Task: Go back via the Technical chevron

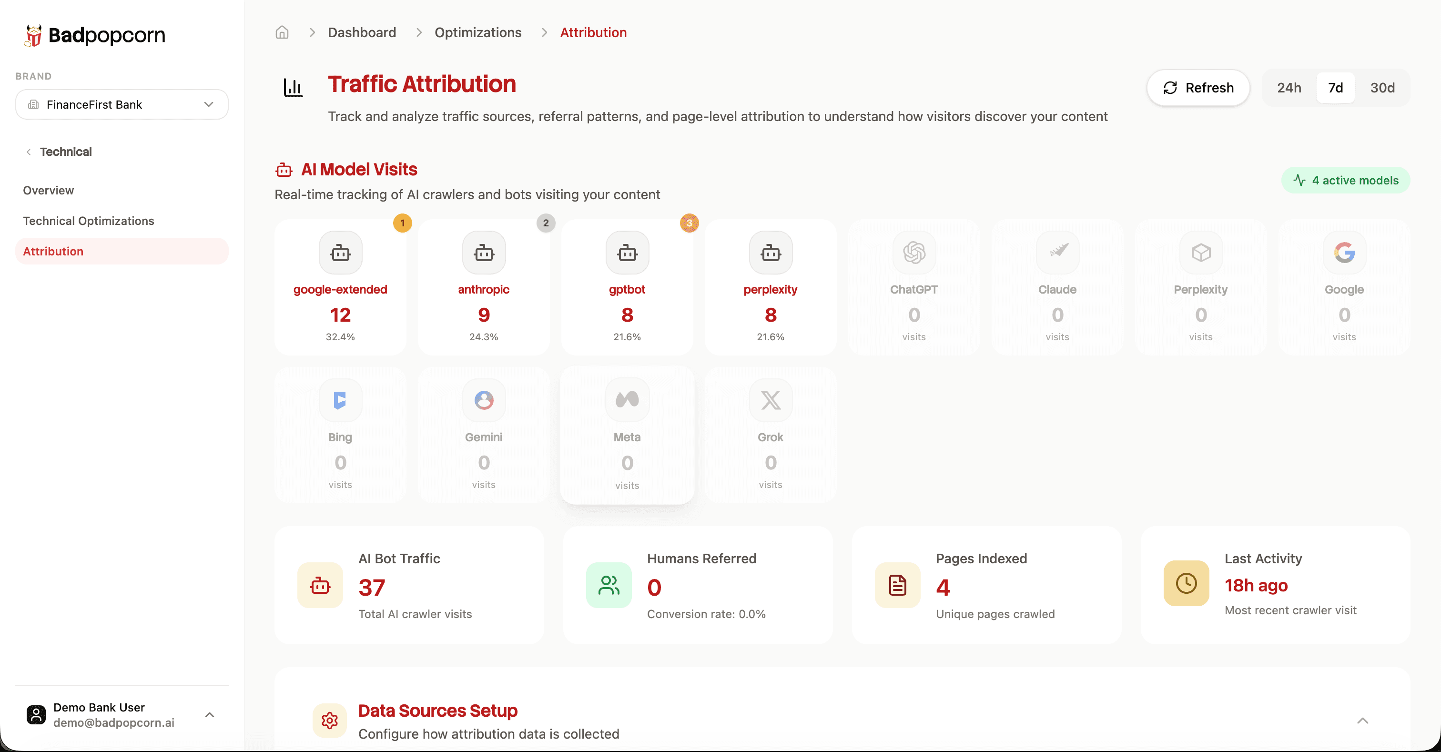Action: pyautogui.click(x=29, y=152)
